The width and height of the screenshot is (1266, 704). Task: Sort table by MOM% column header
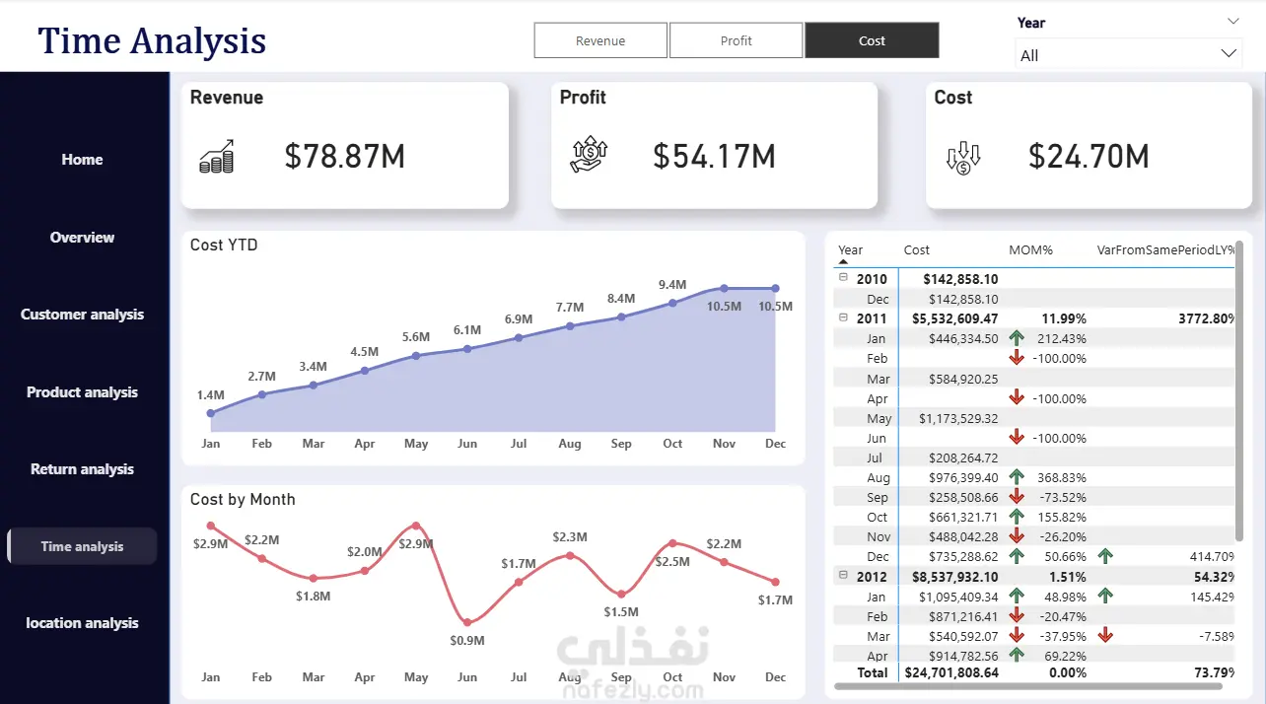[1030, 250]
